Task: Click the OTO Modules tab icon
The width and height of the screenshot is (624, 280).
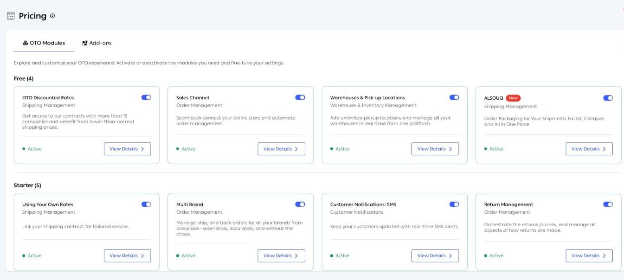Action: point(25,43)
